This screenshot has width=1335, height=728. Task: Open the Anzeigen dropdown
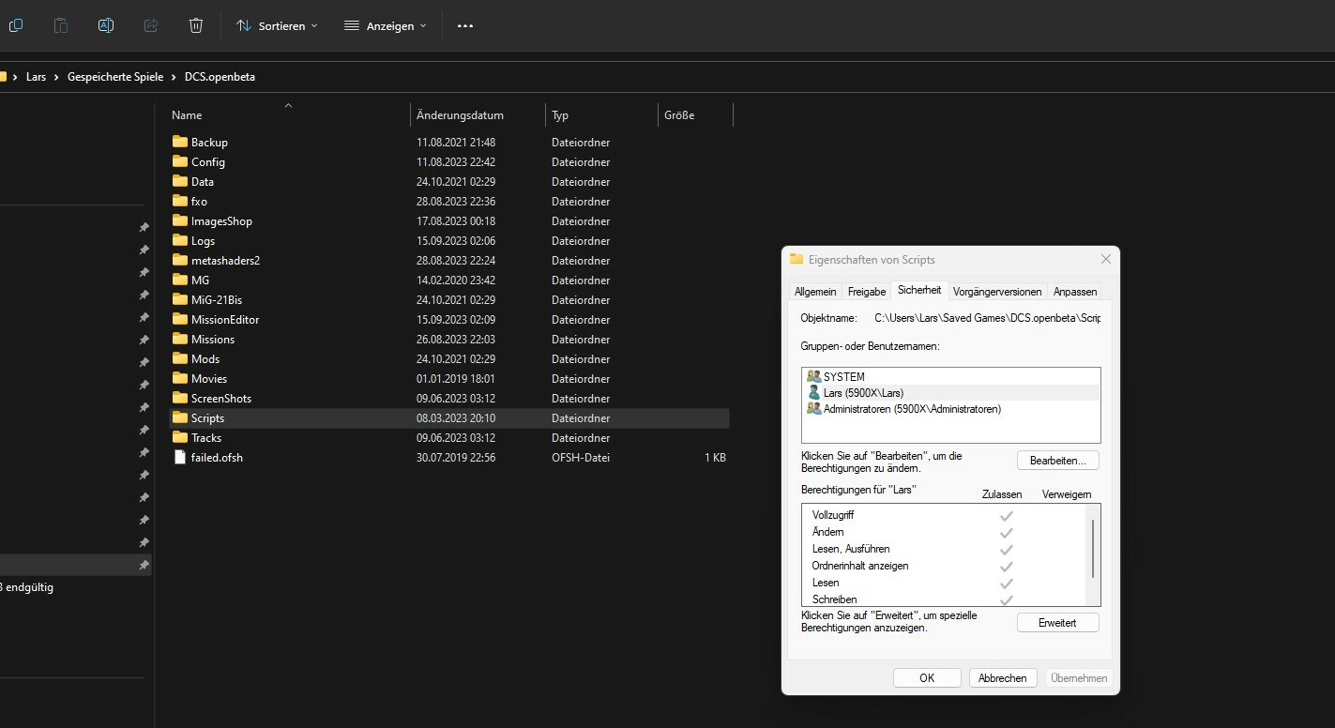coord(386,25)
